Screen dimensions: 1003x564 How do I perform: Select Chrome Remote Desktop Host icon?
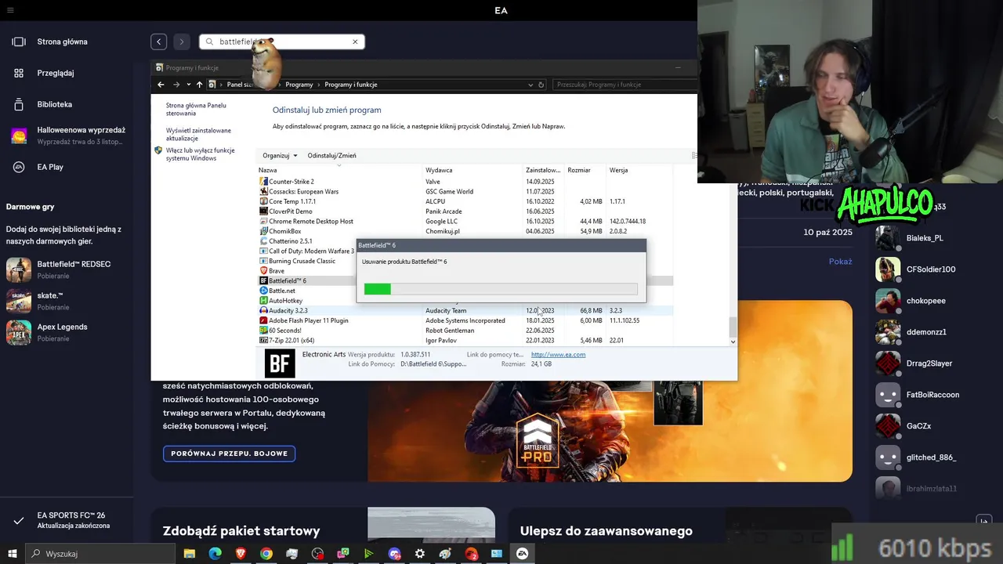[x=263, y=222]
